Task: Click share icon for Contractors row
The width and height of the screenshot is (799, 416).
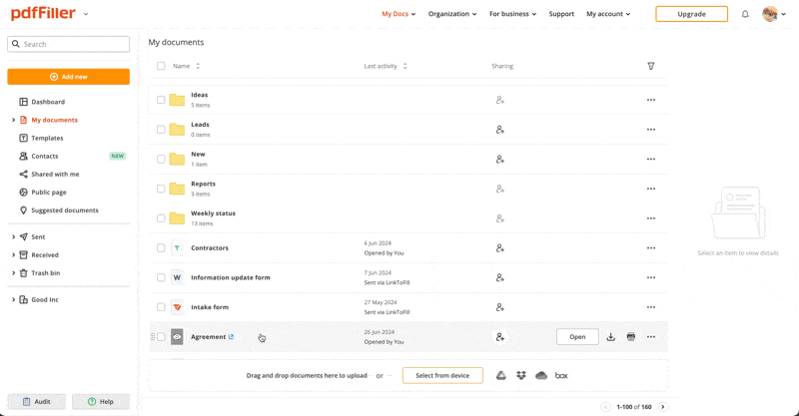Action: point(500,248)
